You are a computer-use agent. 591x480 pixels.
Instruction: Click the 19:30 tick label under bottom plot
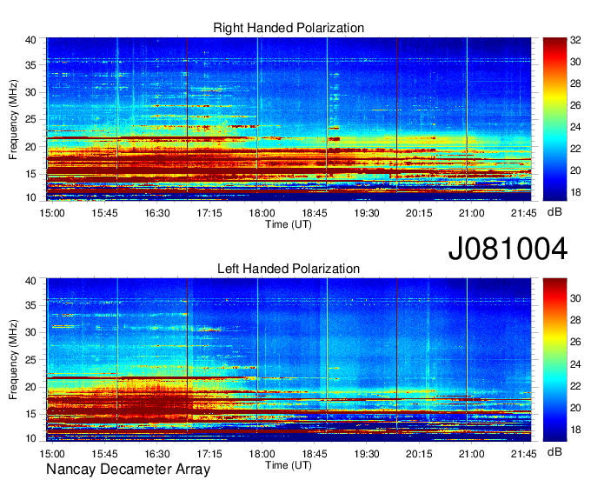367,454
